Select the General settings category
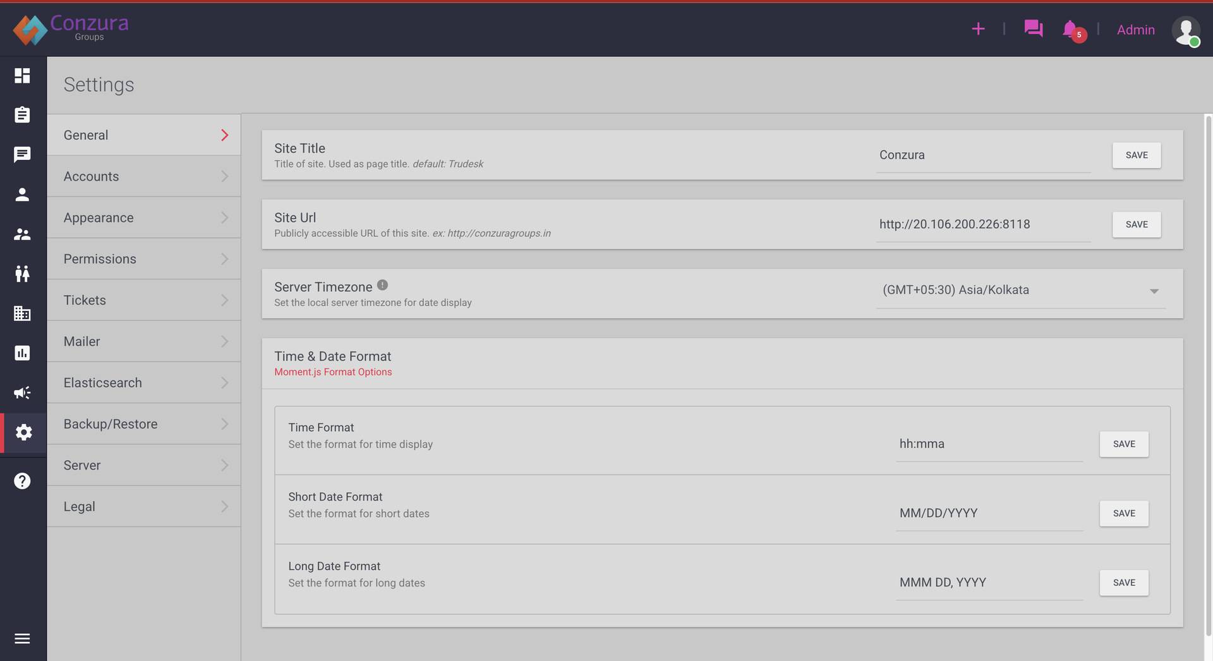Image resolution: width=1213 pixels, height=661 pixels. [x=143, y=135]
